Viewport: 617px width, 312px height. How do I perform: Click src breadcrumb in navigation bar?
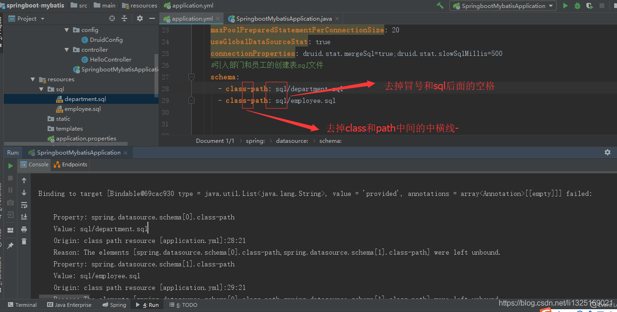coord(78,5)
